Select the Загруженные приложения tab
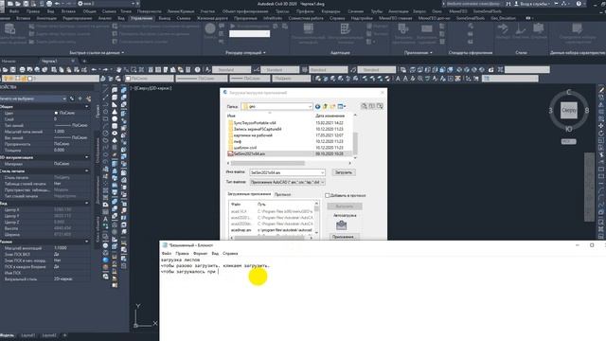The image size is (606, 341). [249, 194]
